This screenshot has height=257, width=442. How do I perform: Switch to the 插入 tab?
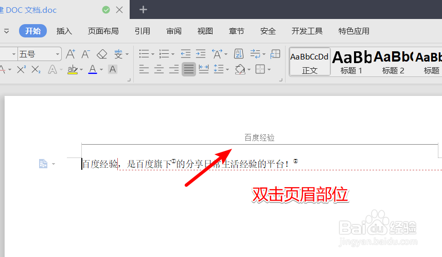click(64, 31)
